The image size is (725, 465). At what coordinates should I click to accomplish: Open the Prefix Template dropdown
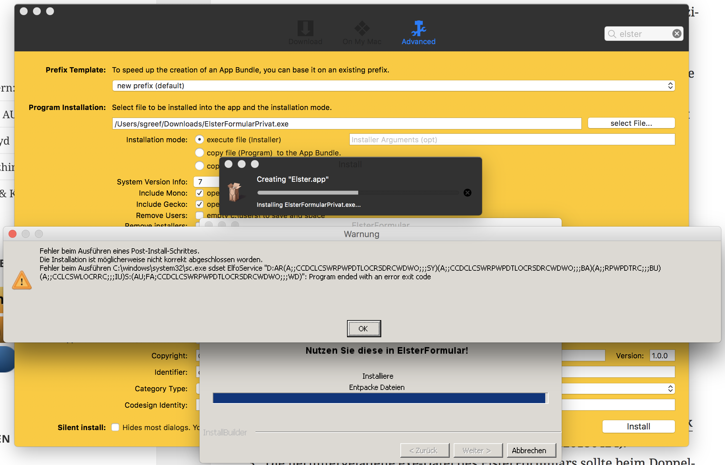393,86
